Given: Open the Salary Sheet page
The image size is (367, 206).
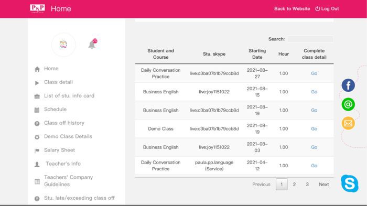Looking at the screenshot, I should coord(59,150).
